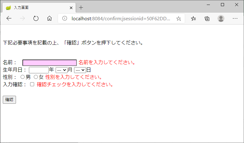Screen dimensions: 244x143
Task: Open the 月 month dropdown
Action: click(61, 70)
